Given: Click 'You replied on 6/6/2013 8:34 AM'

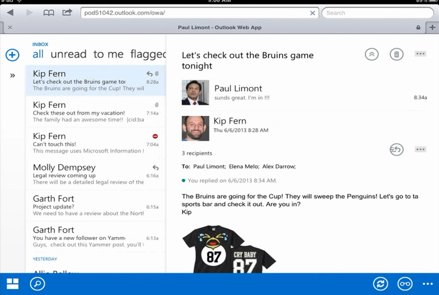Looking at the screenshot, I should pos(232,181).
